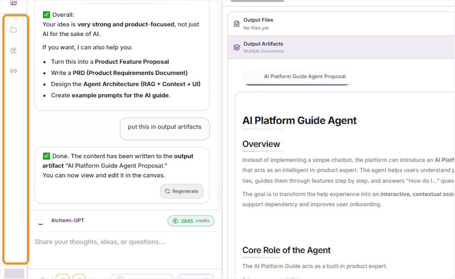Click the chat panel vertical scrollbar
455x279 pixels.
point(219,193)
